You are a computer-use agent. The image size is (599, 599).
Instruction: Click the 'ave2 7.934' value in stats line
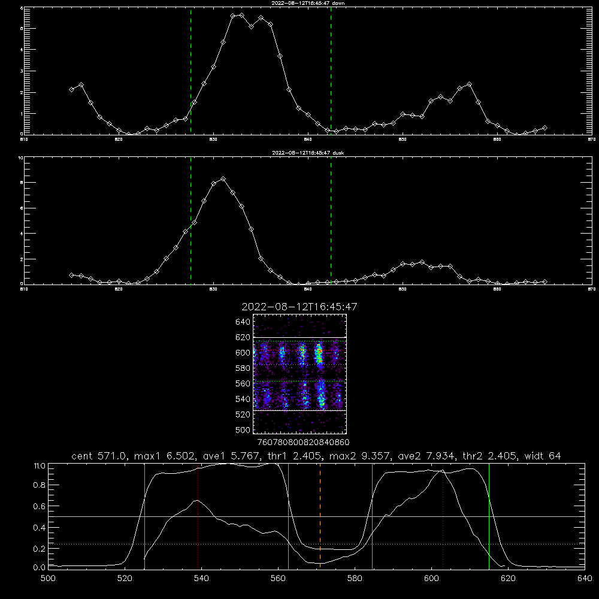[x=426, y=456]
